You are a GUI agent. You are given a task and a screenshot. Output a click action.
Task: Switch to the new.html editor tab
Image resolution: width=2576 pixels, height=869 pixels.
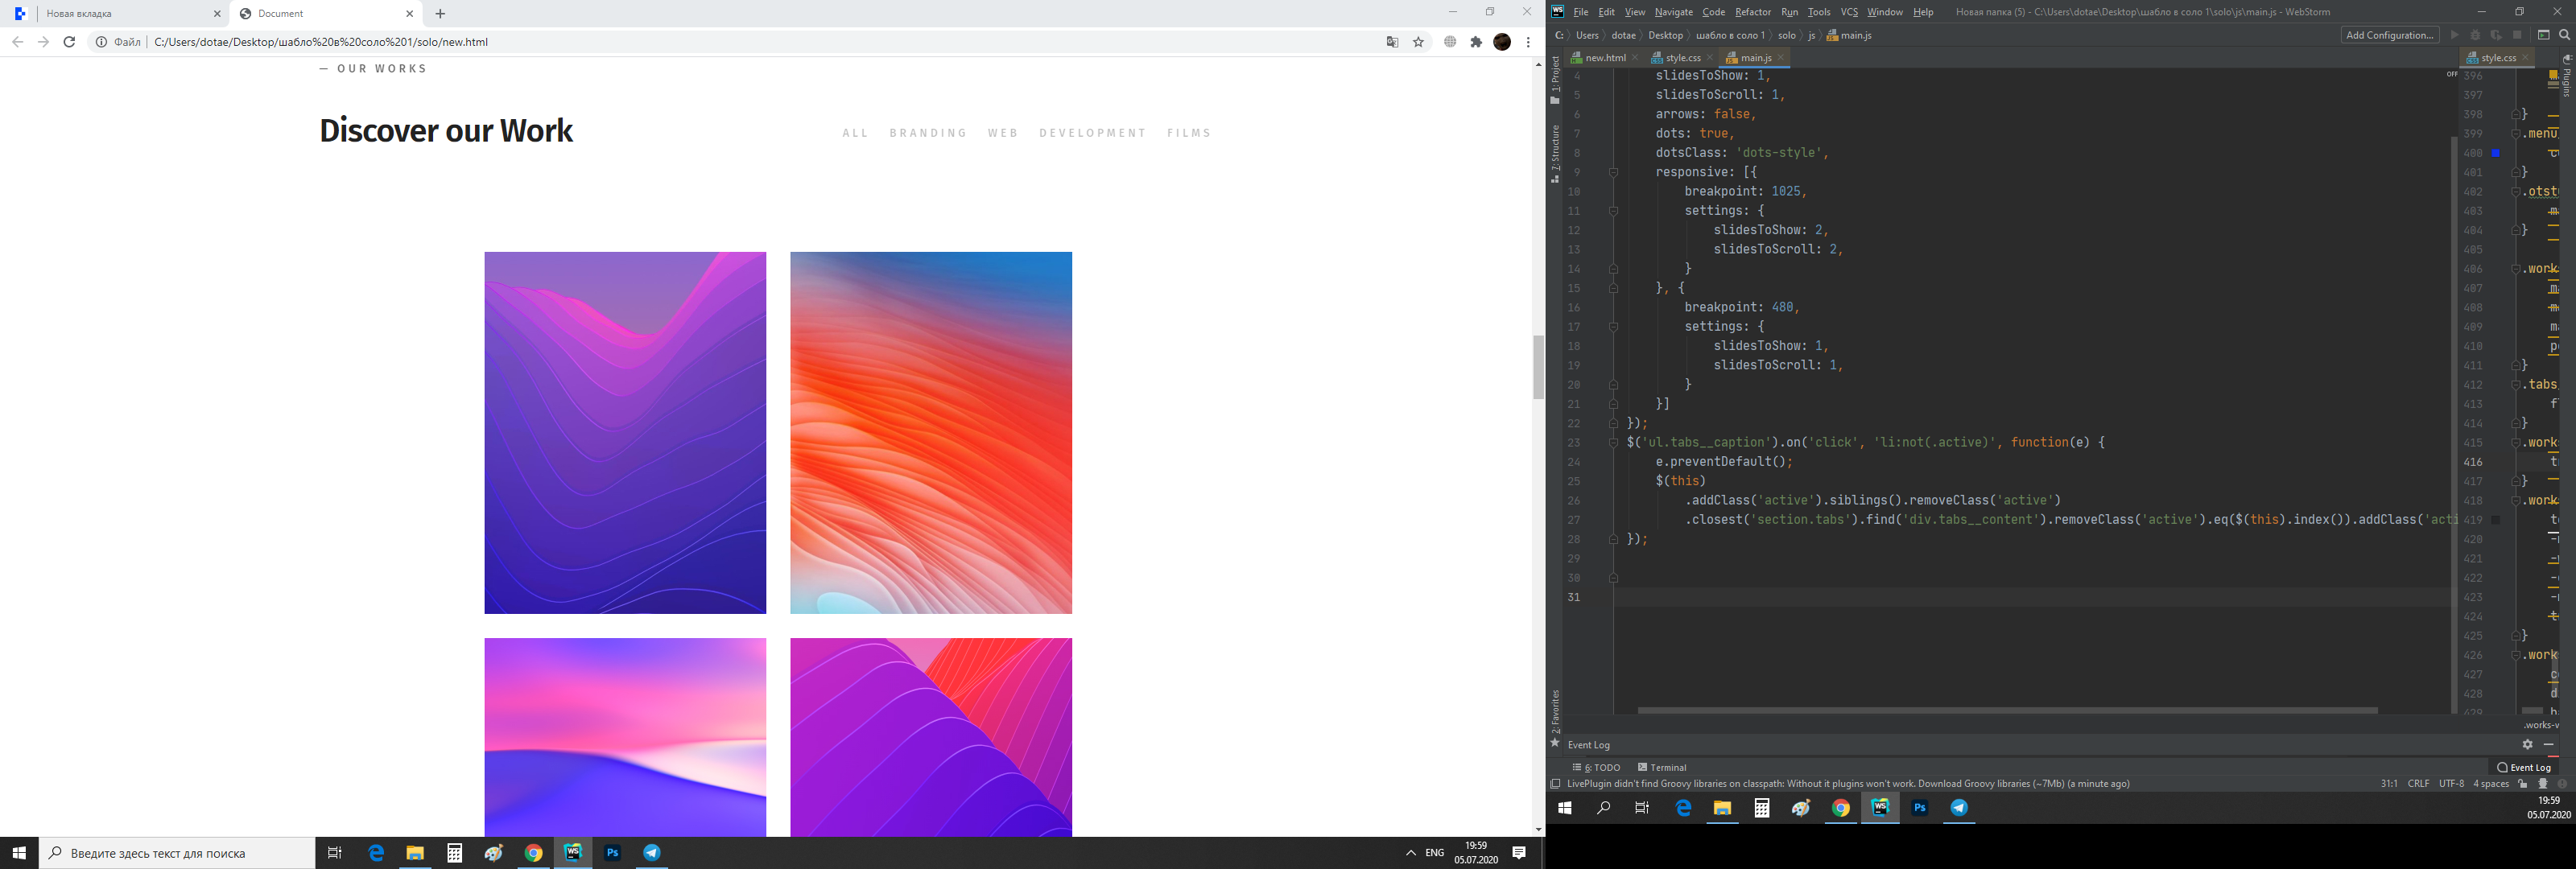(1605, 58)
